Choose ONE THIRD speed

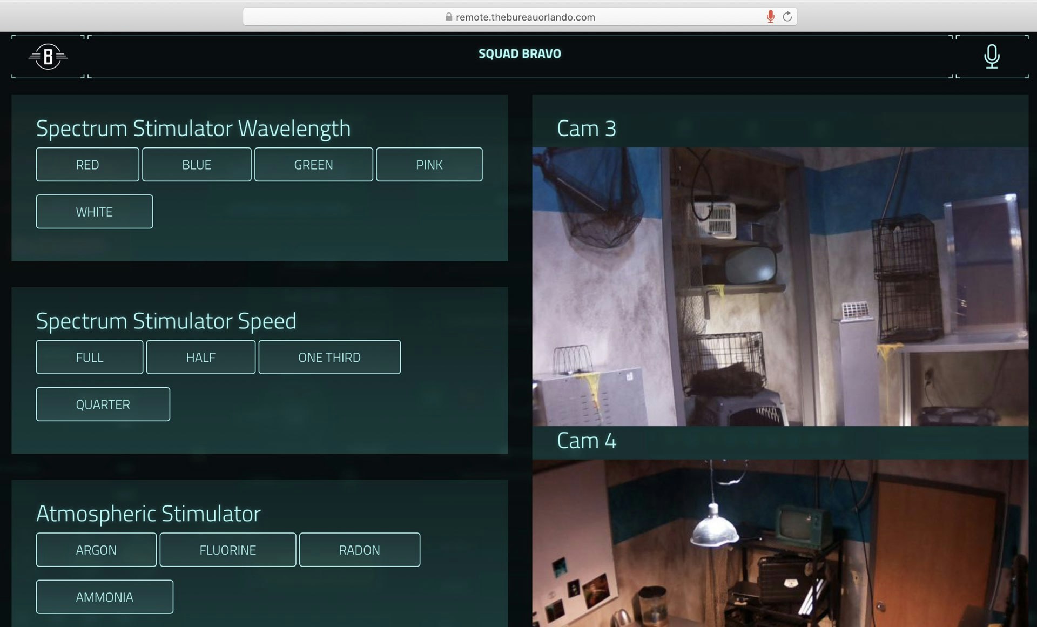coord(329,357)
